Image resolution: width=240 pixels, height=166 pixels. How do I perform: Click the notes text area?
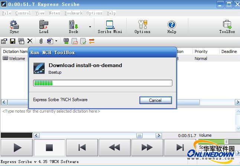click(118, 119)
